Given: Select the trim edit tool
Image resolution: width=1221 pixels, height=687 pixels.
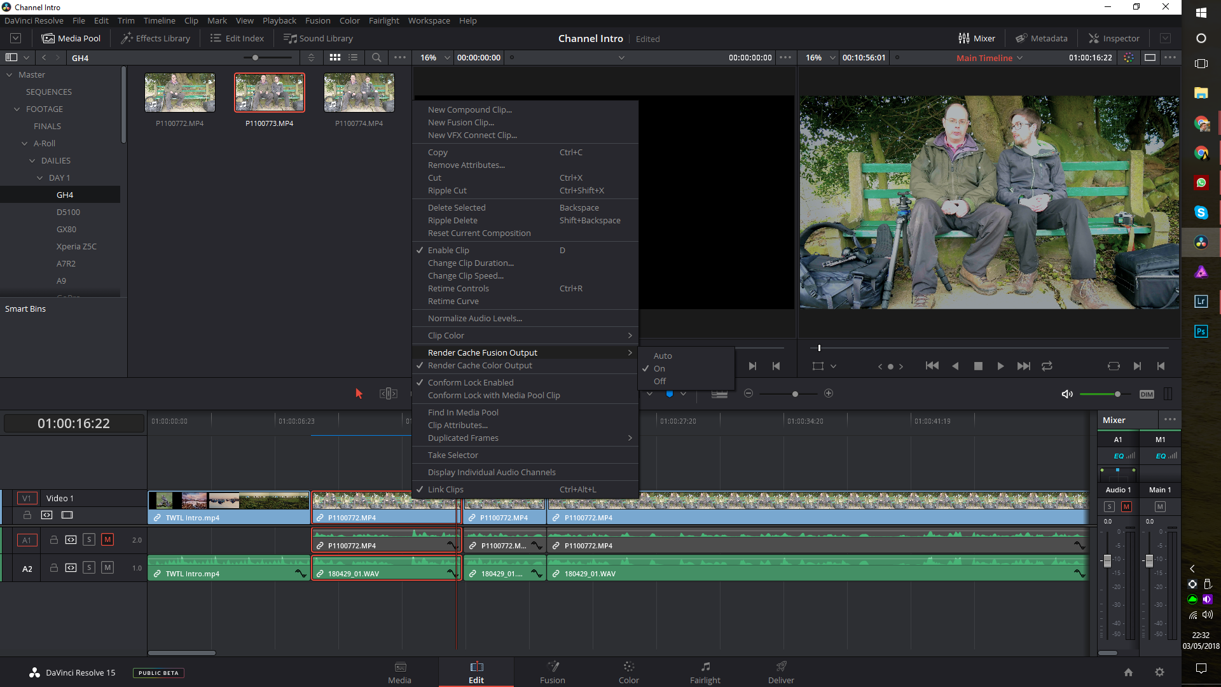Looking at the screenshot, I should (x=389, y=394).
